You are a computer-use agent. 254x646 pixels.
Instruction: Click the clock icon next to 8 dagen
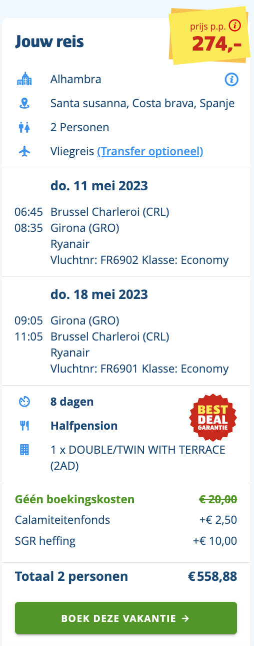coord(24,402)
